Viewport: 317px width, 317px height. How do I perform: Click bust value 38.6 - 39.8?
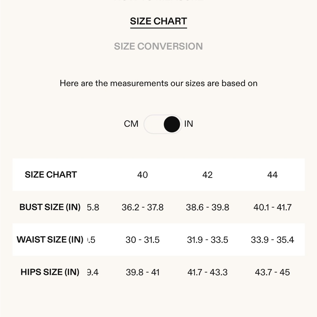click(x=207, y=207)
